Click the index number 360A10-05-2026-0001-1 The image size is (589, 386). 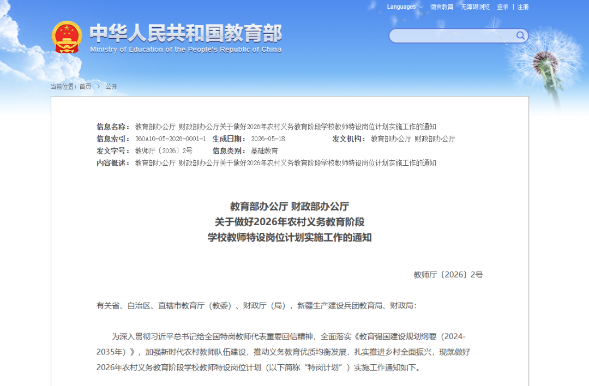coord(171,139)
